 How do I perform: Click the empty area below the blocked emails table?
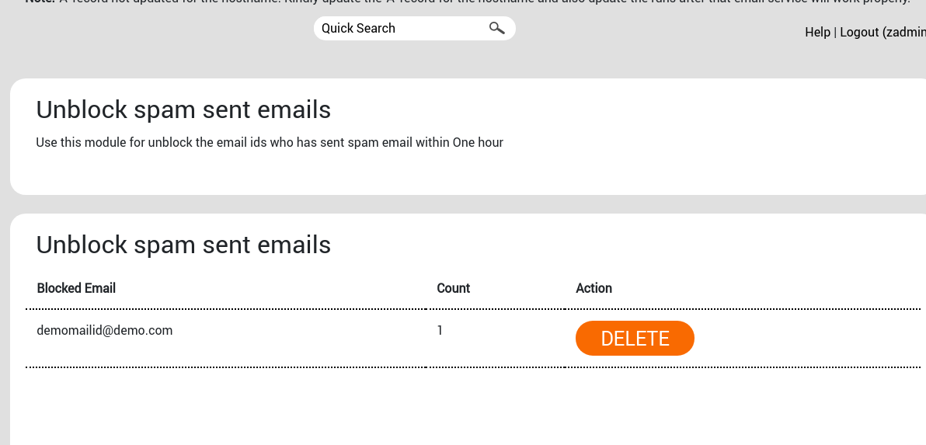(466, 408)
